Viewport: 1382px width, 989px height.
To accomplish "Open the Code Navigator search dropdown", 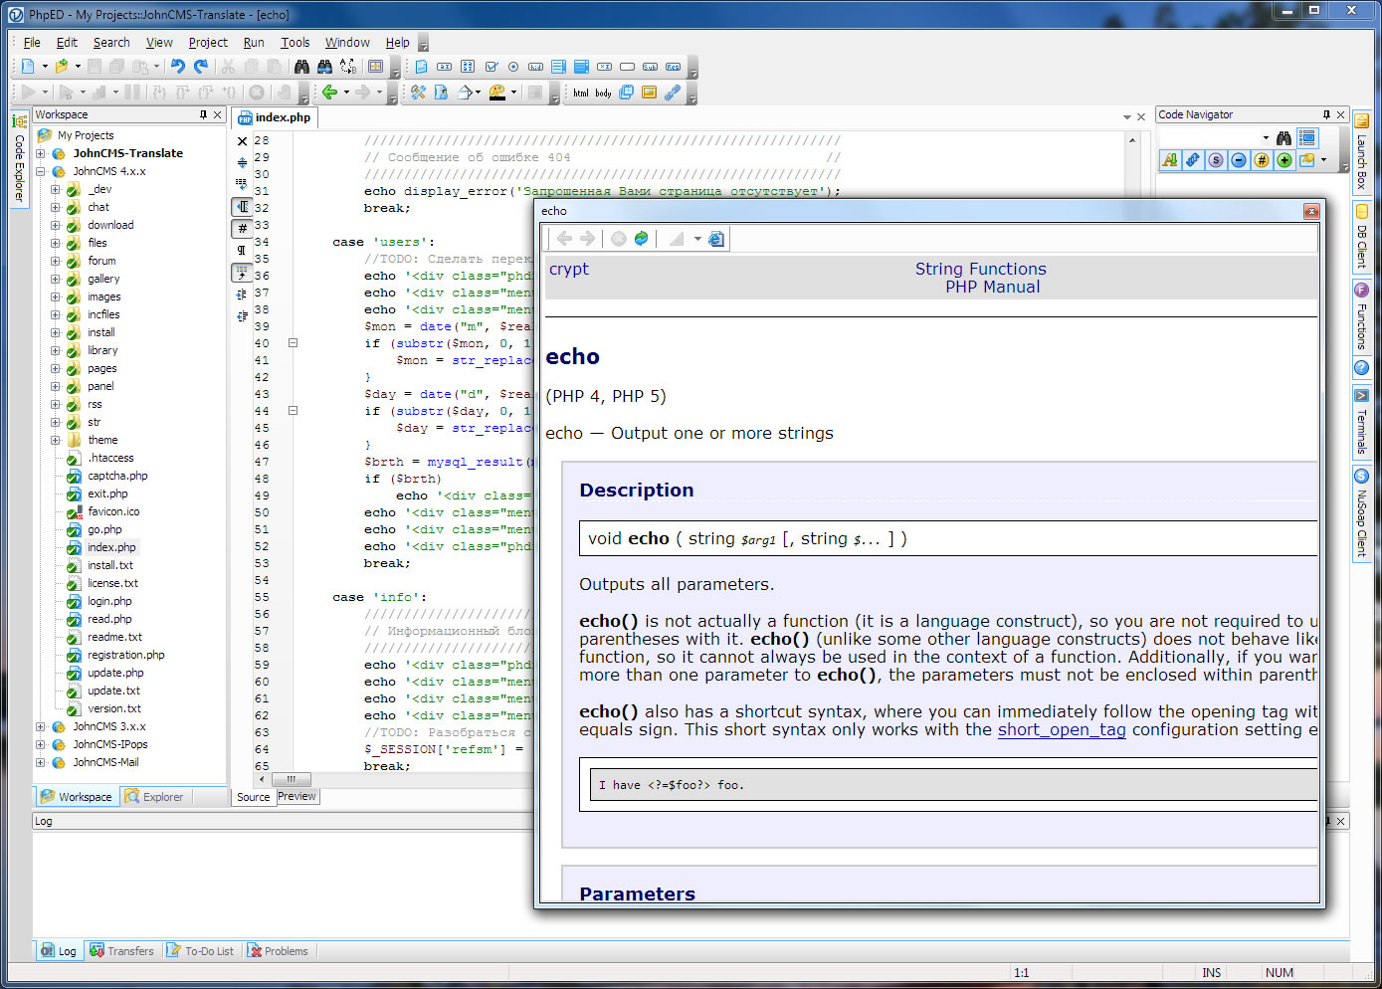I will pyautogui.click(x=1266, y=138).
